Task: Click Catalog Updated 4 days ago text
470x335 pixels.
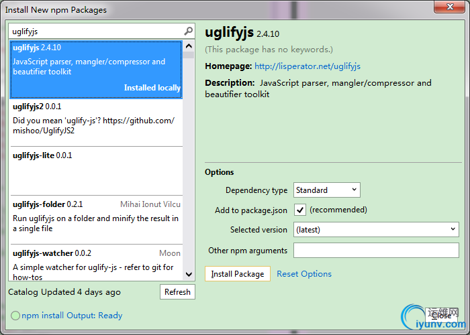Action: click(64, 292)
